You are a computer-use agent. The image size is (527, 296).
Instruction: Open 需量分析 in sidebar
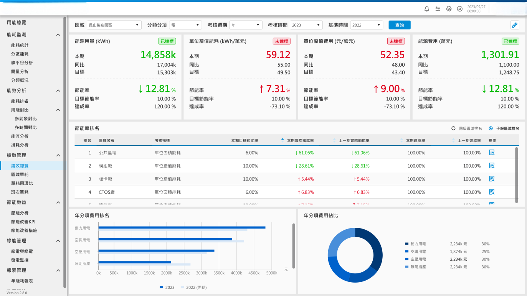20,72
